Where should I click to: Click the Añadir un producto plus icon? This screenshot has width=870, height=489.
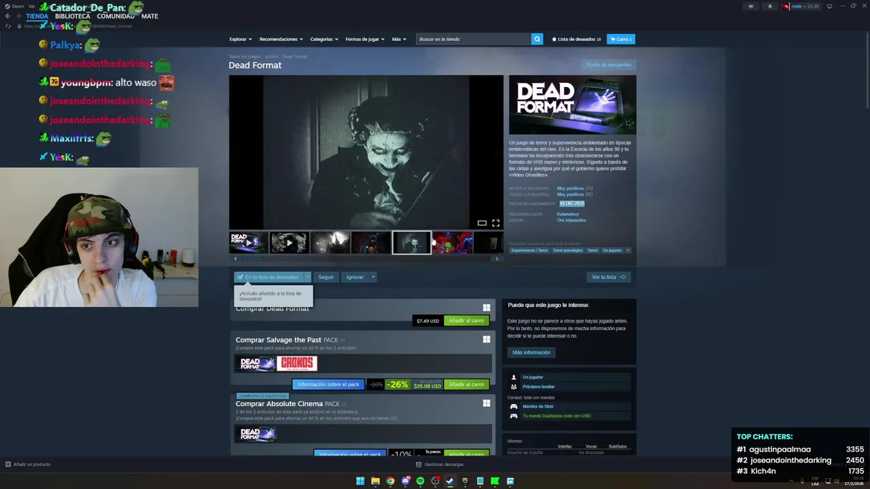[7, 465]
